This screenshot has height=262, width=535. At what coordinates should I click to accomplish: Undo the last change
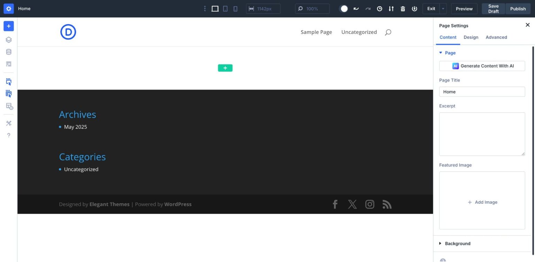(x=356, y=9)
